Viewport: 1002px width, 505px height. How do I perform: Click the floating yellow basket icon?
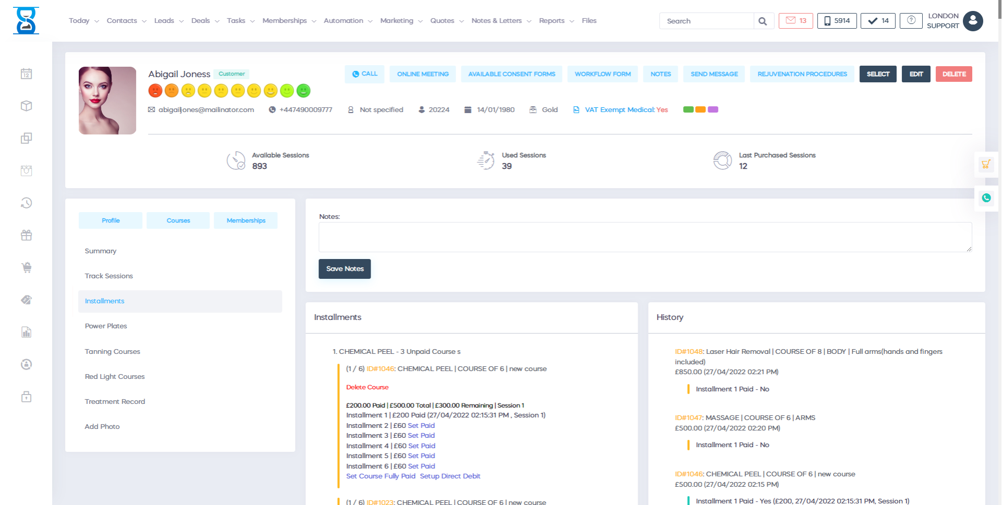tap(986, 165)
